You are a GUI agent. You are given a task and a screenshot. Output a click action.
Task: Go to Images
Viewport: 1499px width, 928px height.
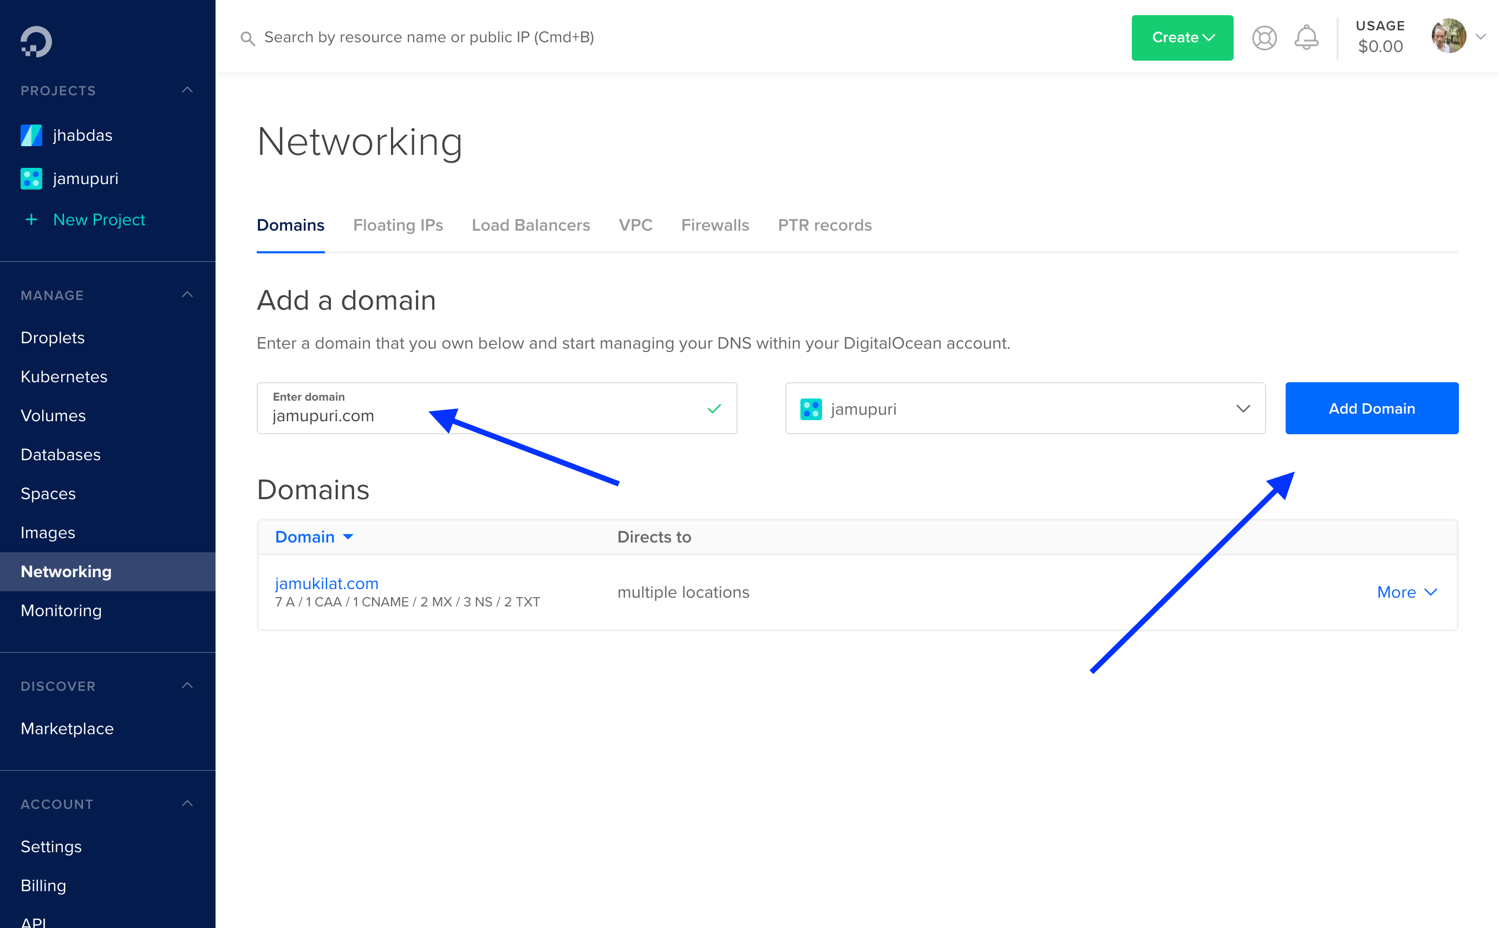[48, 533]
